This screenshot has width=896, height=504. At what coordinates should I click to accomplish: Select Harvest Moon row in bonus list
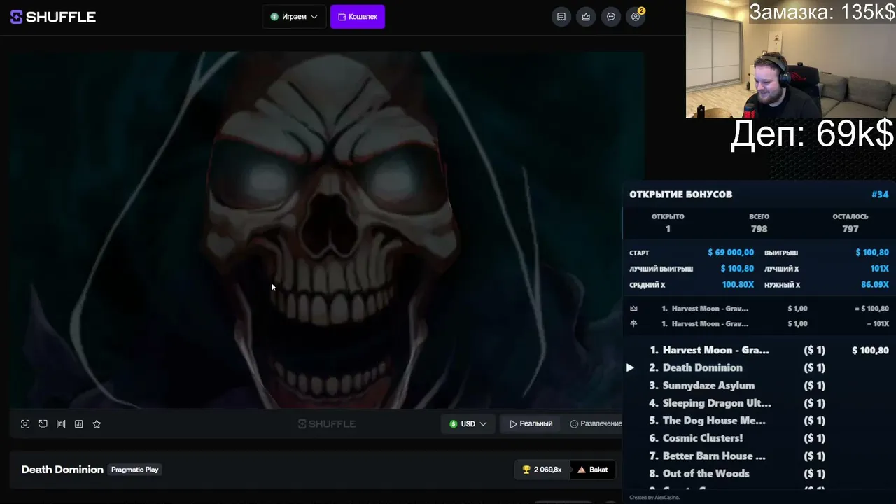pos(759,350)
